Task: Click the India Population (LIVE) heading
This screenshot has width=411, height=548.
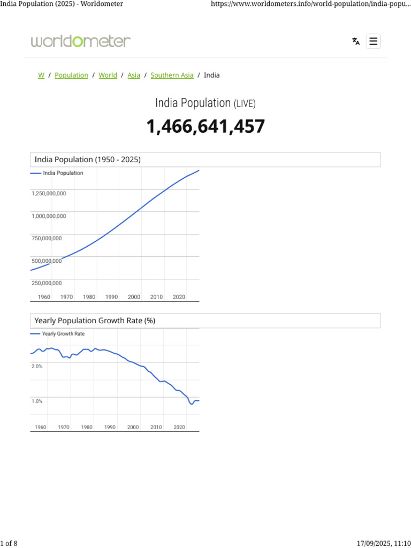Action: tap(205, 103)
